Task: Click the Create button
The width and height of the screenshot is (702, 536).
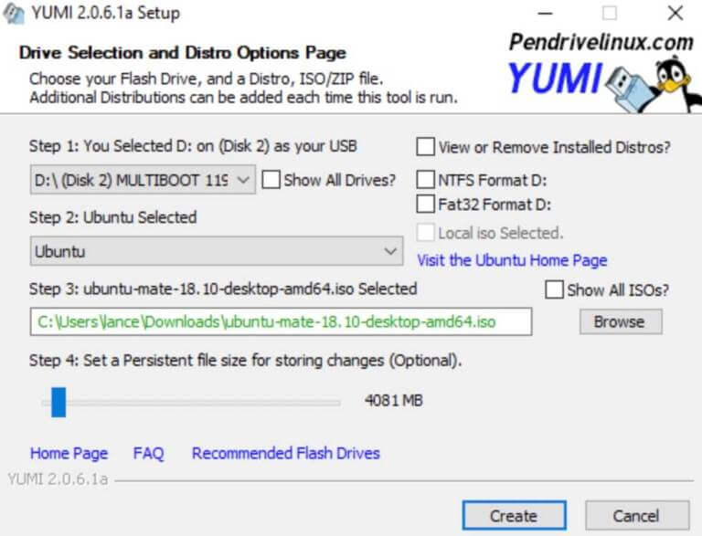Action: [513, 516]
